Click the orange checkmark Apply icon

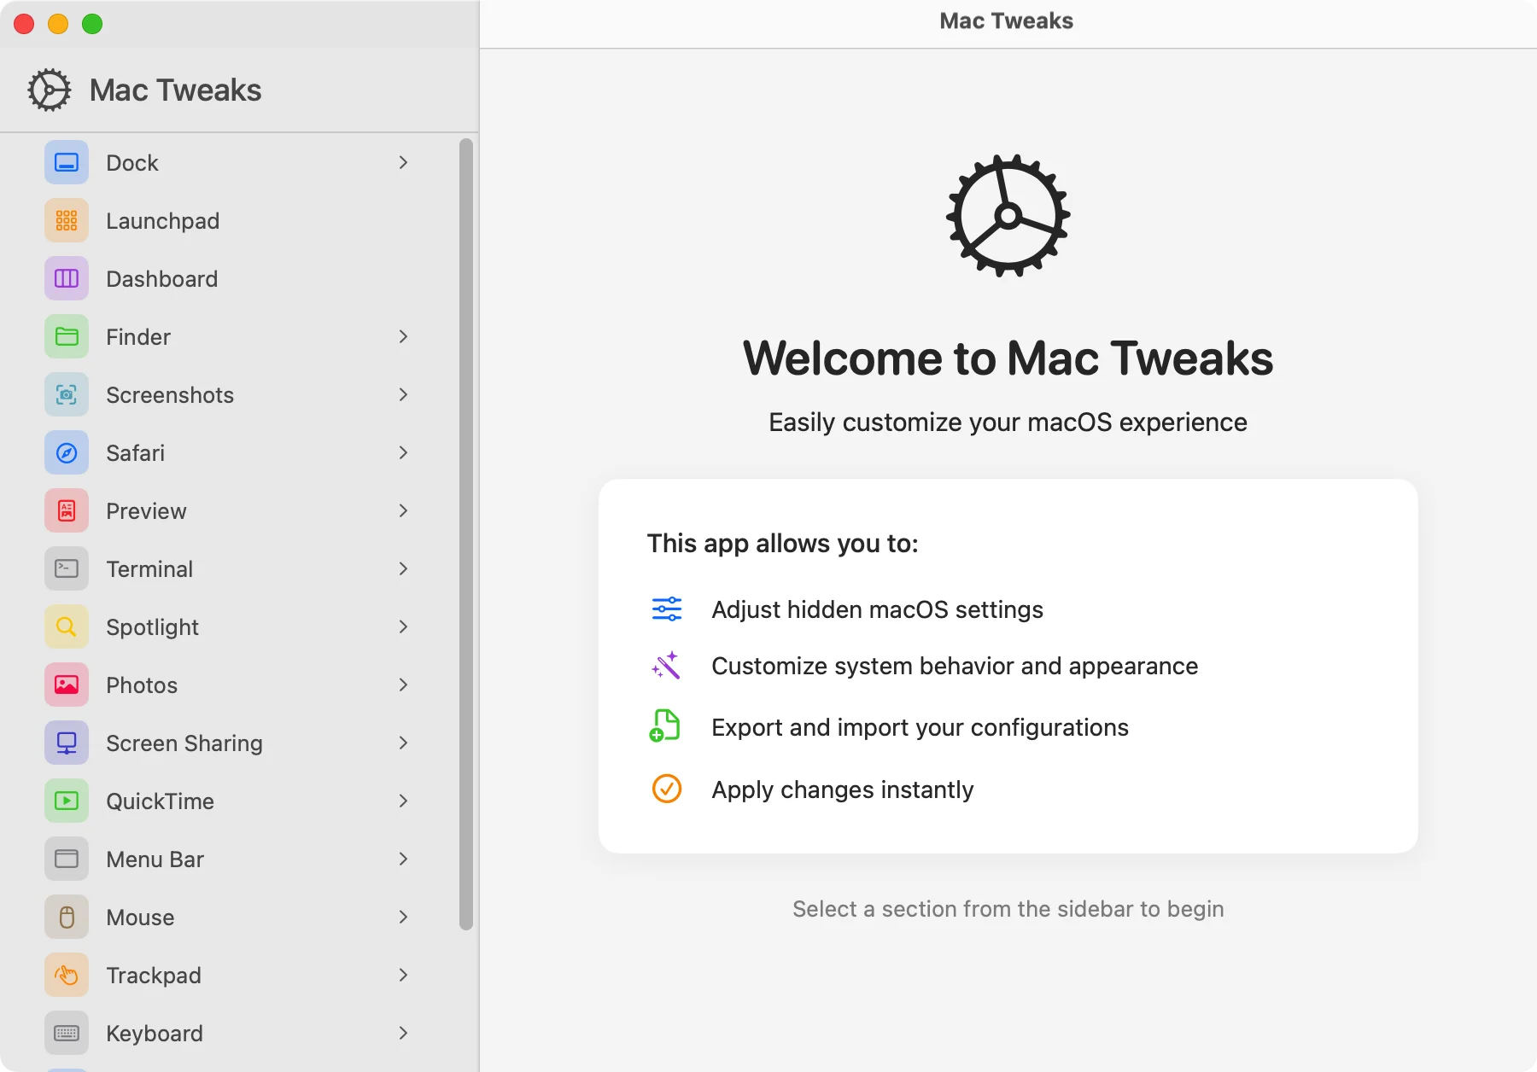(x=667, y=789)
